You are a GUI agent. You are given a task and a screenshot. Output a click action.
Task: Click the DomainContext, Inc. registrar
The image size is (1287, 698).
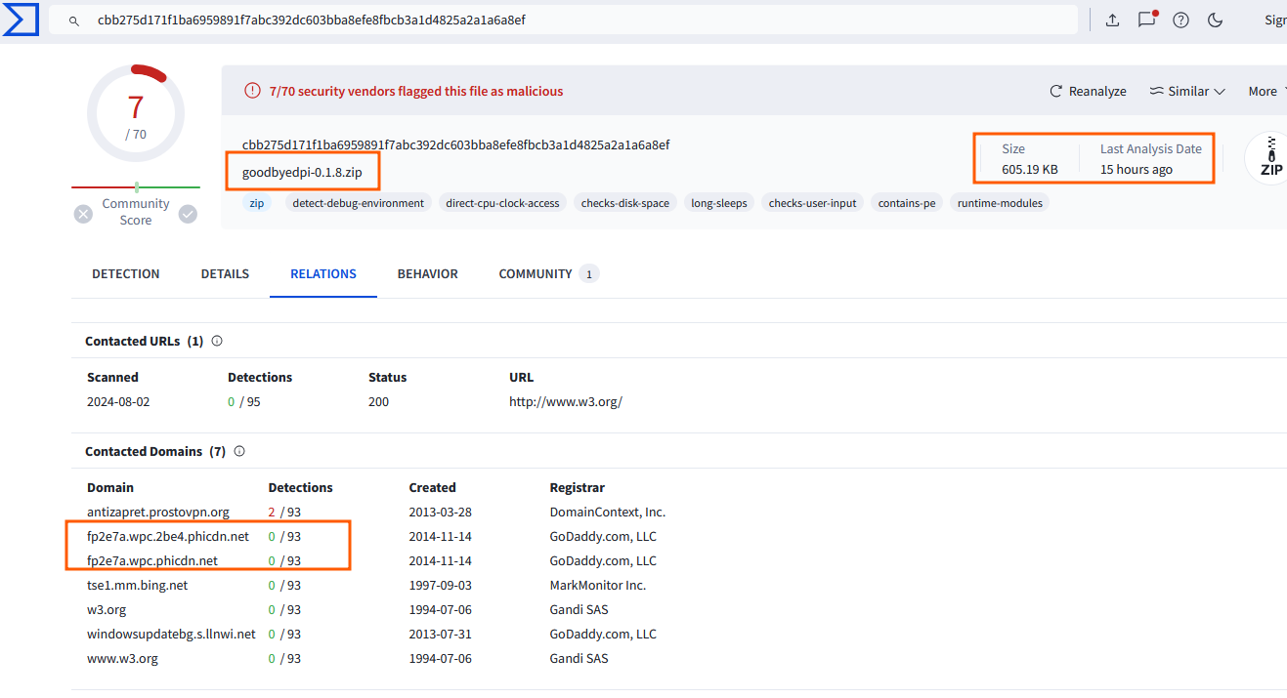coord(608,512)
